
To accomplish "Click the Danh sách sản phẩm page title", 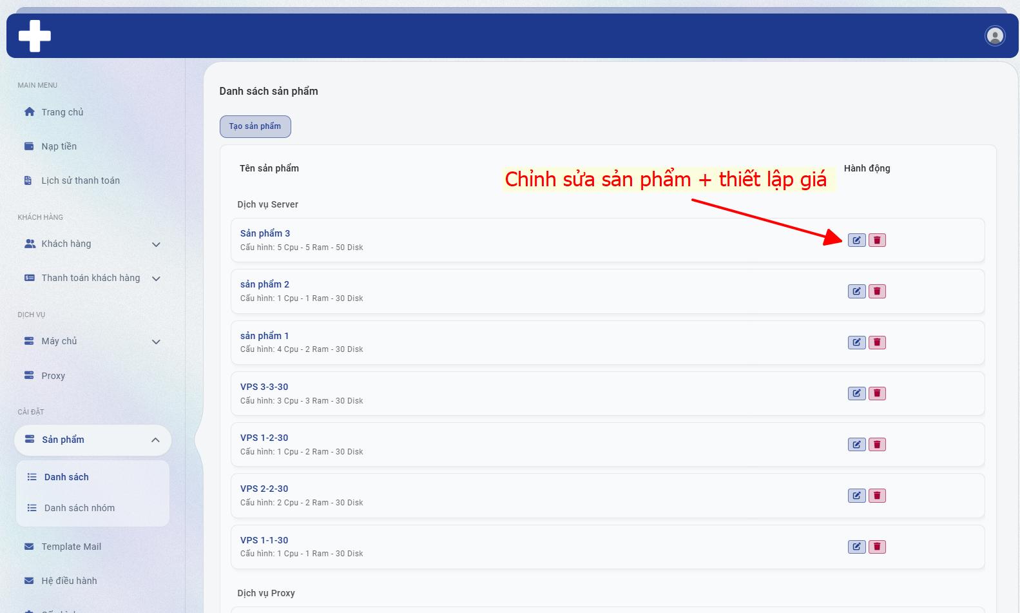I will [269, 91].
